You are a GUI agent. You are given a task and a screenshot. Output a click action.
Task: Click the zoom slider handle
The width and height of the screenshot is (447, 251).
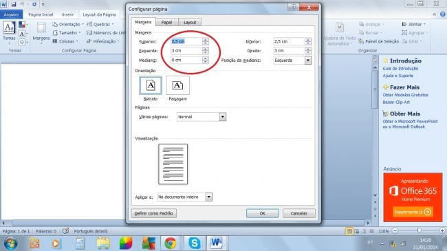pyautogui.click(x=419, y=230)
